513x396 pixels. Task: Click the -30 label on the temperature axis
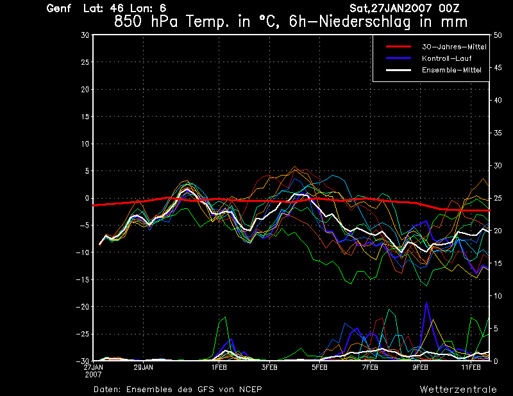coord(82,361)
